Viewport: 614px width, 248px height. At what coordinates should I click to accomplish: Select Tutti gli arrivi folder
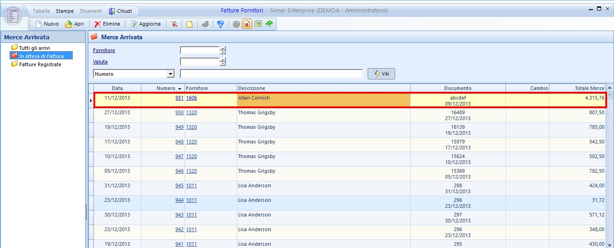[34, 48]
